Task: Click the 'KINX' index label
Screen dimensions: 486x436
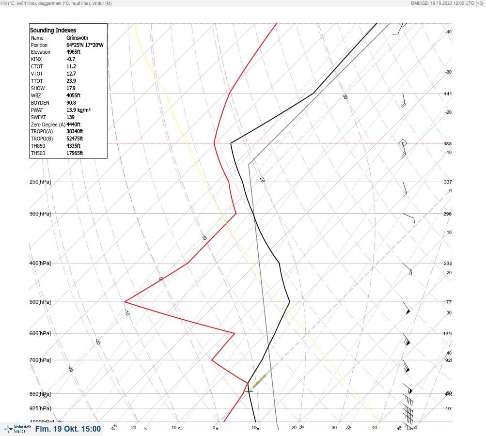Action: (x=36, y=59)
